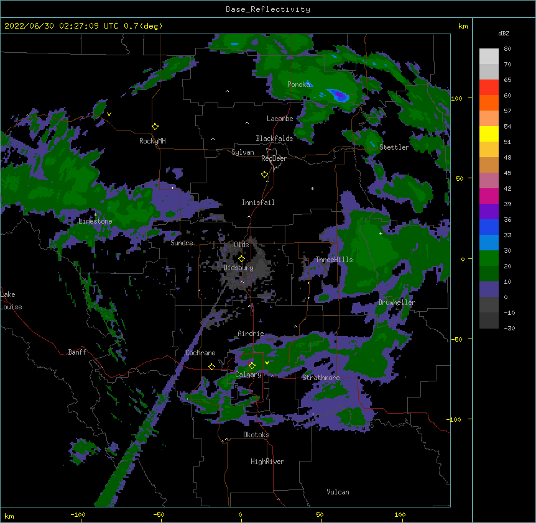Click the -100 tick label on vertical axis
Viewport: 536px width, 523px height.
click(x=455, y=419)
